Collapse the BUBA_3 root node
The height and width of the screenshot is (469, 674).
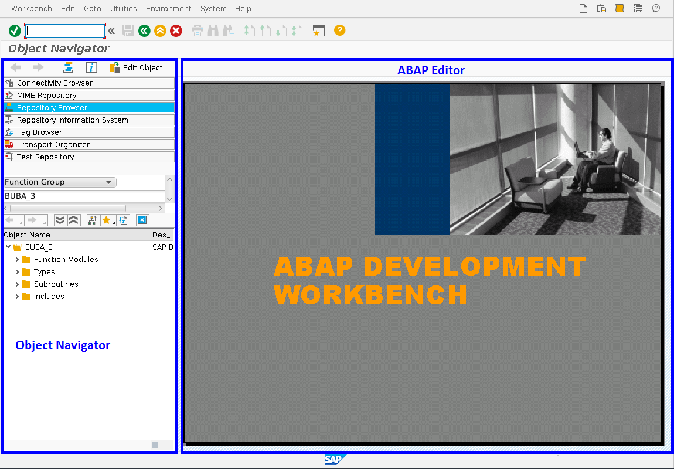[8, 247]
